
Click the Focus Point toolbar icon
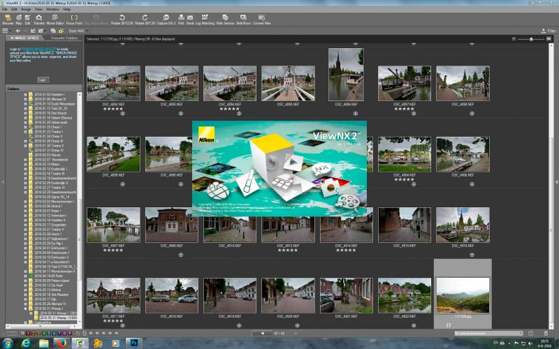pyautogui.click(x=74, y=20)
